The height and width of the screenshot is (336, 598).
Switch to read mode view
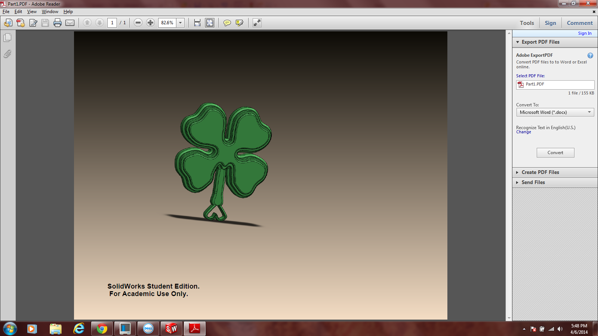257,23
